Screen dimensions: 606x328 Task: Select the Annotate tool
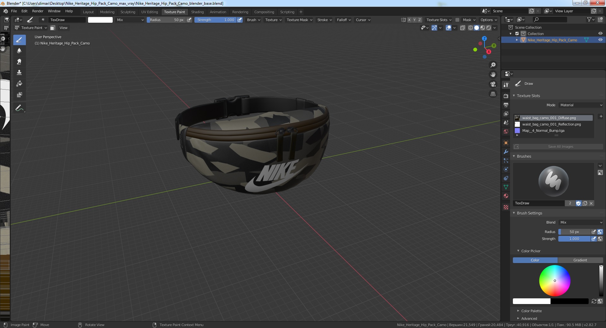pos(19,108)
